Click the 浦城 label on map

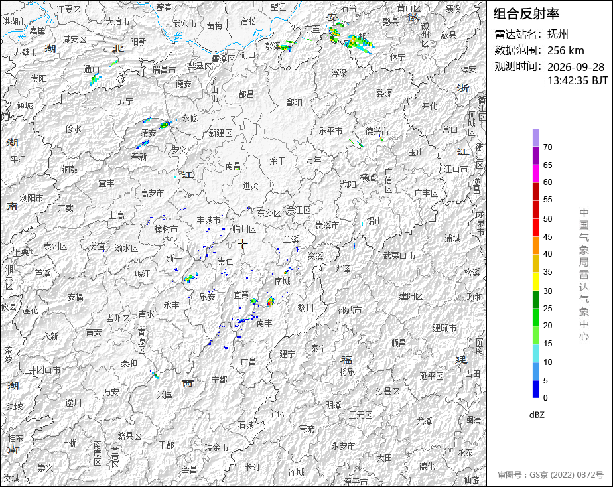(x=452, y=238)
